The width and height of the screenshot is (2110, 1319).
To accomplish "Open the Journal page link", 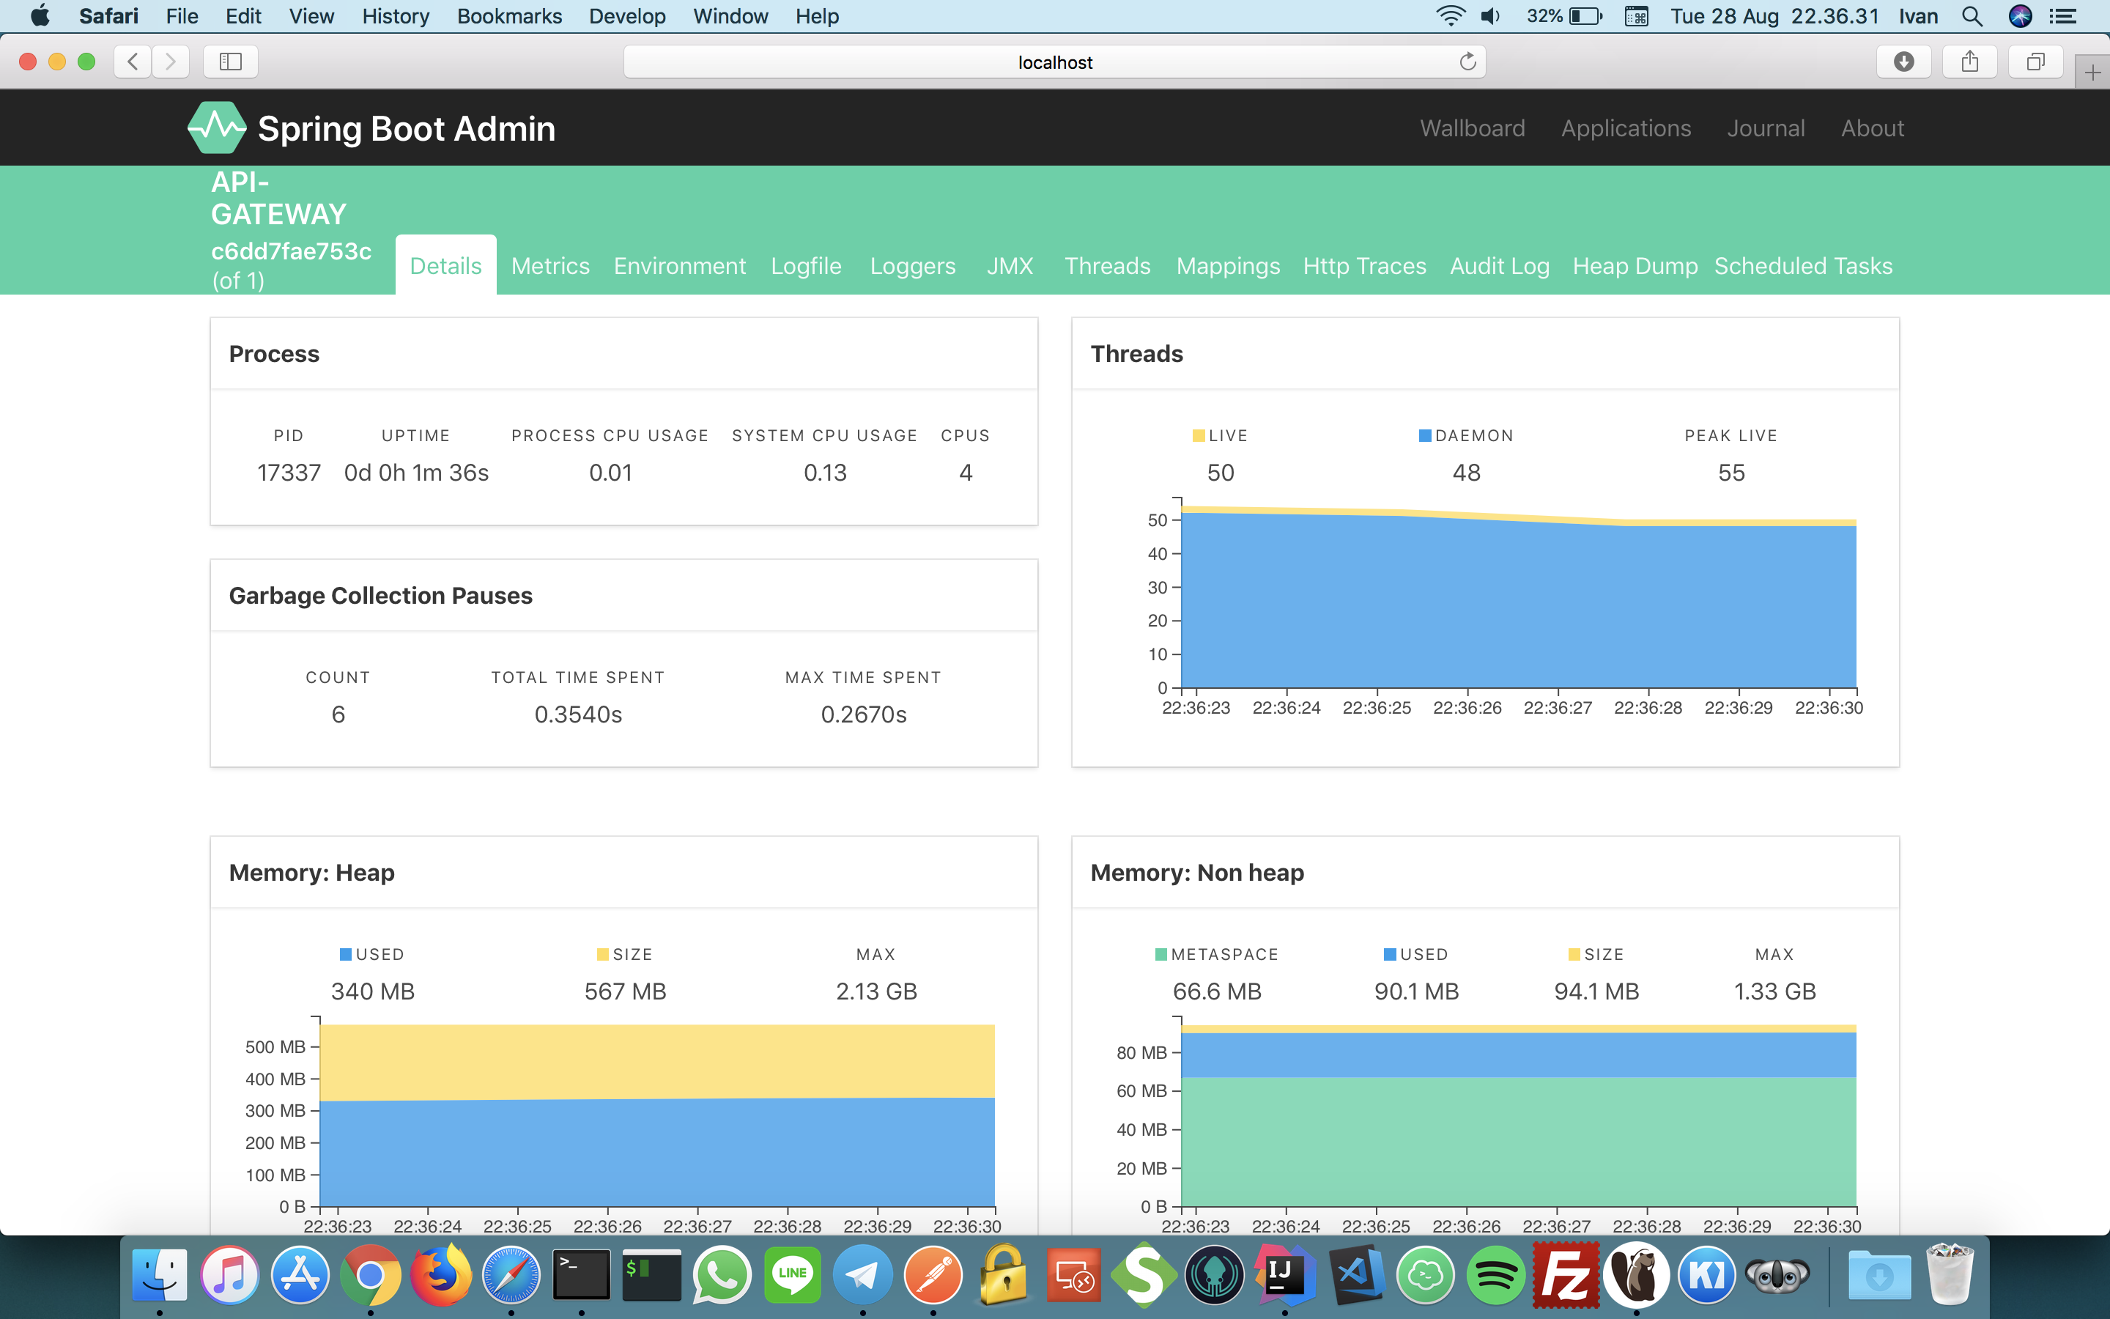I will click(x=1766, y=128).
